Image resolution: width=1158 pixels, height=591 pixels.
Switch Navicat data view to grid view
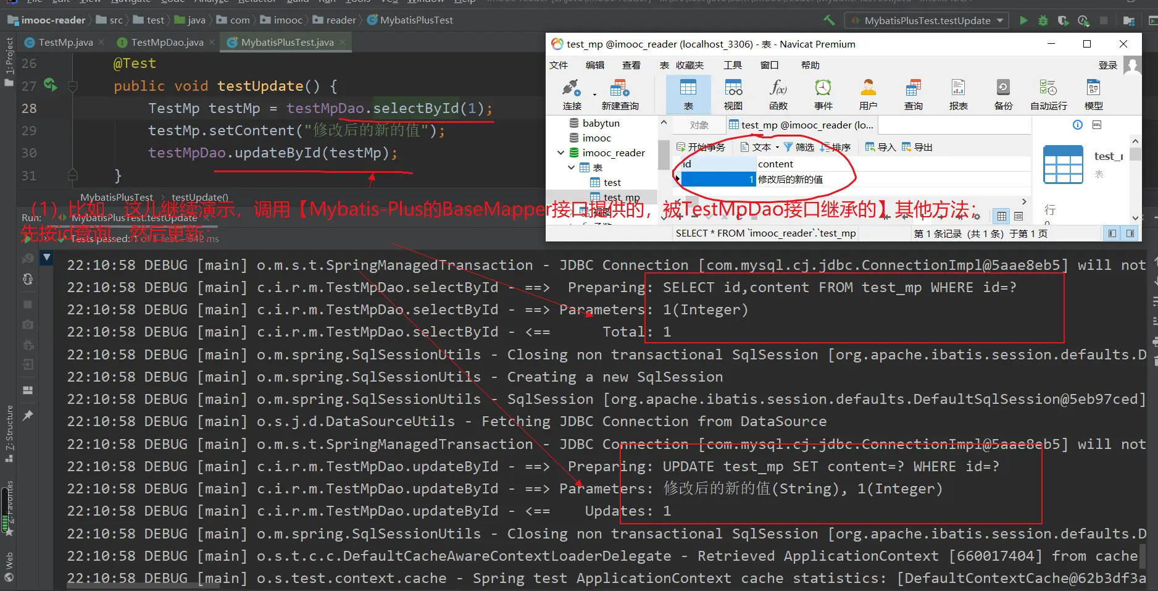[x=1002, y=216]
